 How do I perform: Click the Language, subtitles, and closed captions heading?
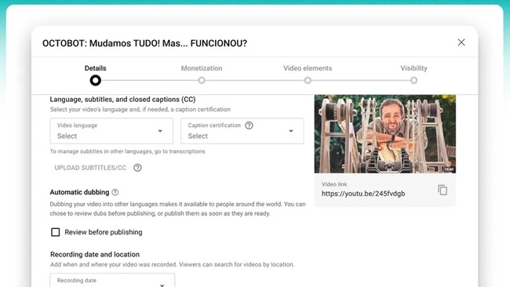tap(122, 100)
